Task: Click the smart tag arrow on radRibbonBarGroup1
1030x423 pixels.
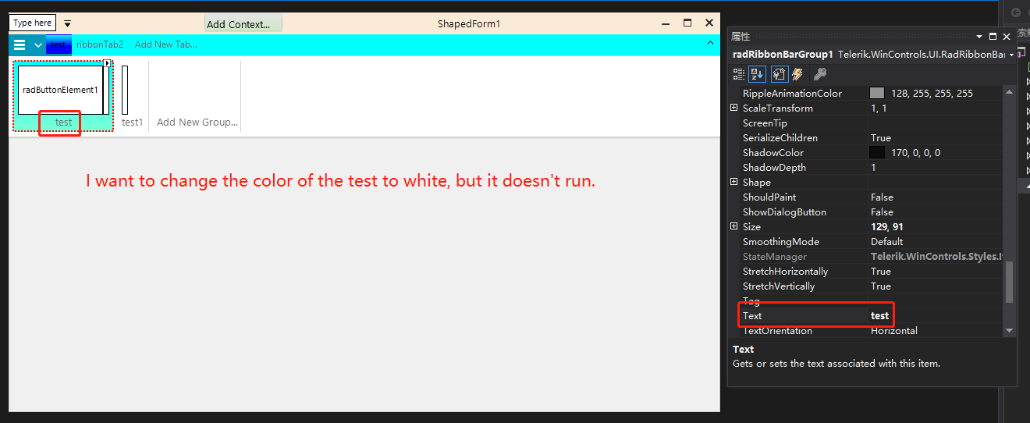Action: (108, 63)
